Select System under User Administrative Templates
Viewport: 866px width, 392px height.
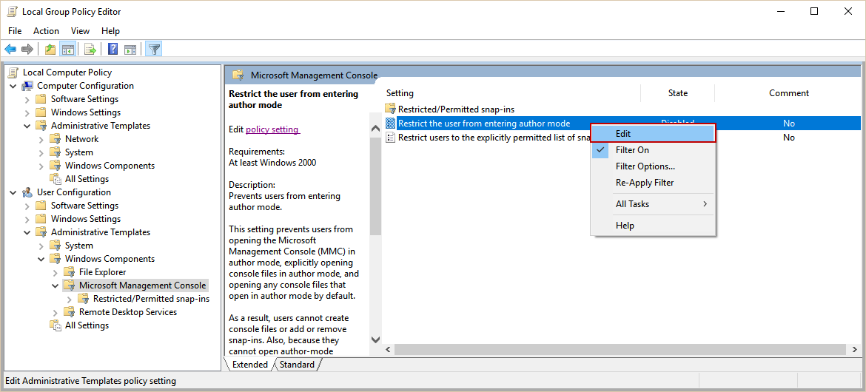(79, 246)
